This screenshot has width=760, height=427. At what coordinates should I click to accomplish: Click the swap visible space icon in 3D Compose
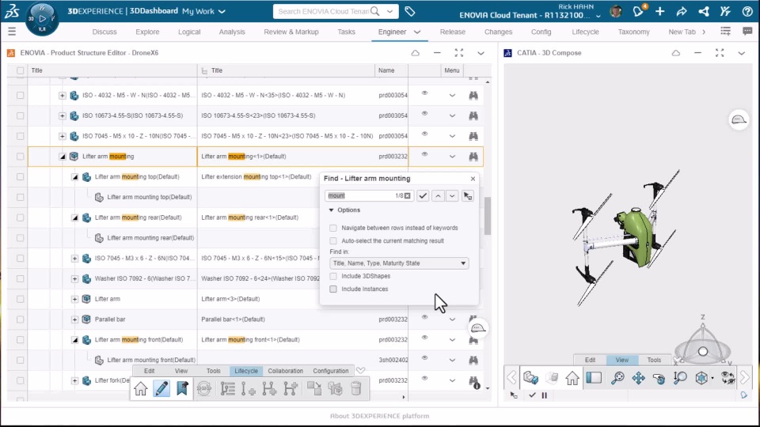728,378
